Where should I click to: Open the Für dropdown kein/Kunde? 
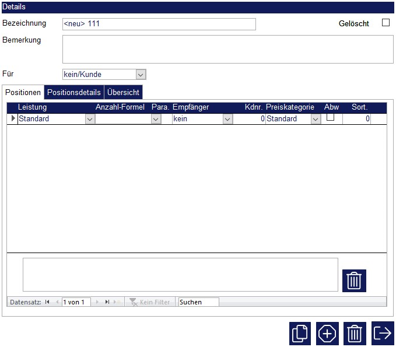(140, 75)
